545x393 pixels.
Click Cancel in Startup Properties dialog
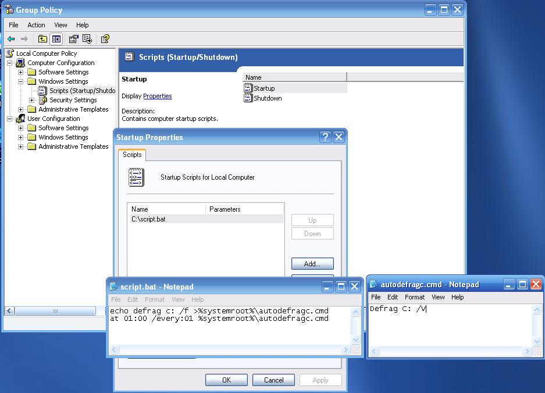pyautogui.click(x=273, y=380)
